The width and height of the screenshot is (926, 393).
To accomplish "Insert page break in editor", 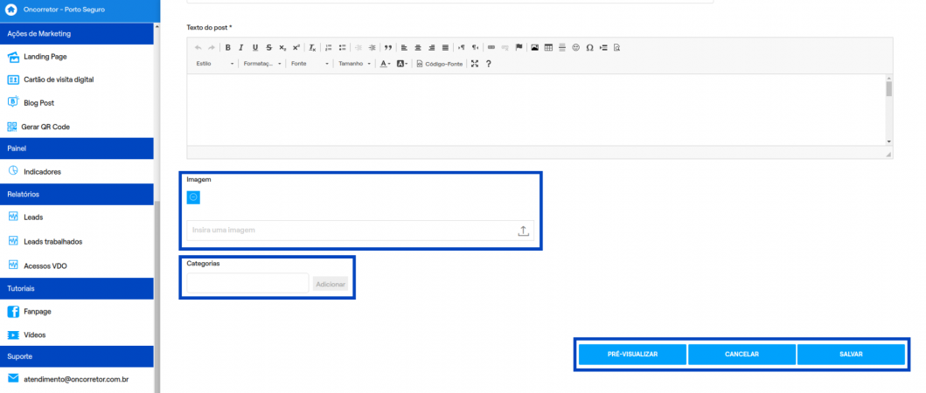I will (x=603, y=48).
